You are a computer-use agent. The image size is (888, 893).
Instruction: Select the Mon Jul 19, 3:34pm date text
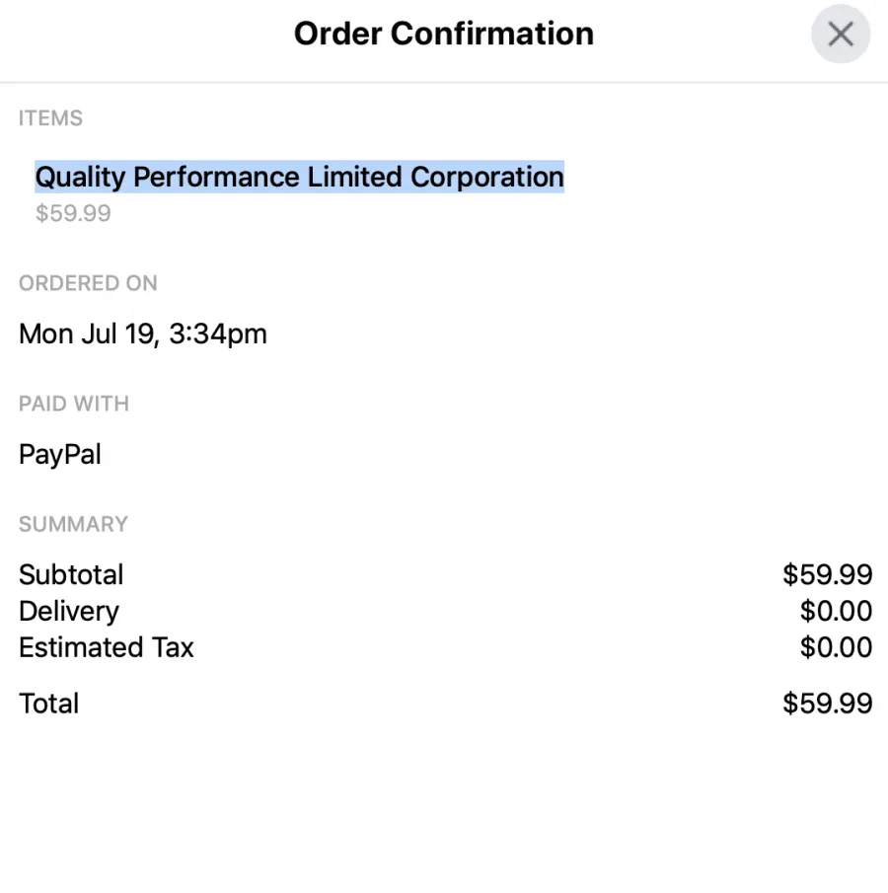click(143, 334)
